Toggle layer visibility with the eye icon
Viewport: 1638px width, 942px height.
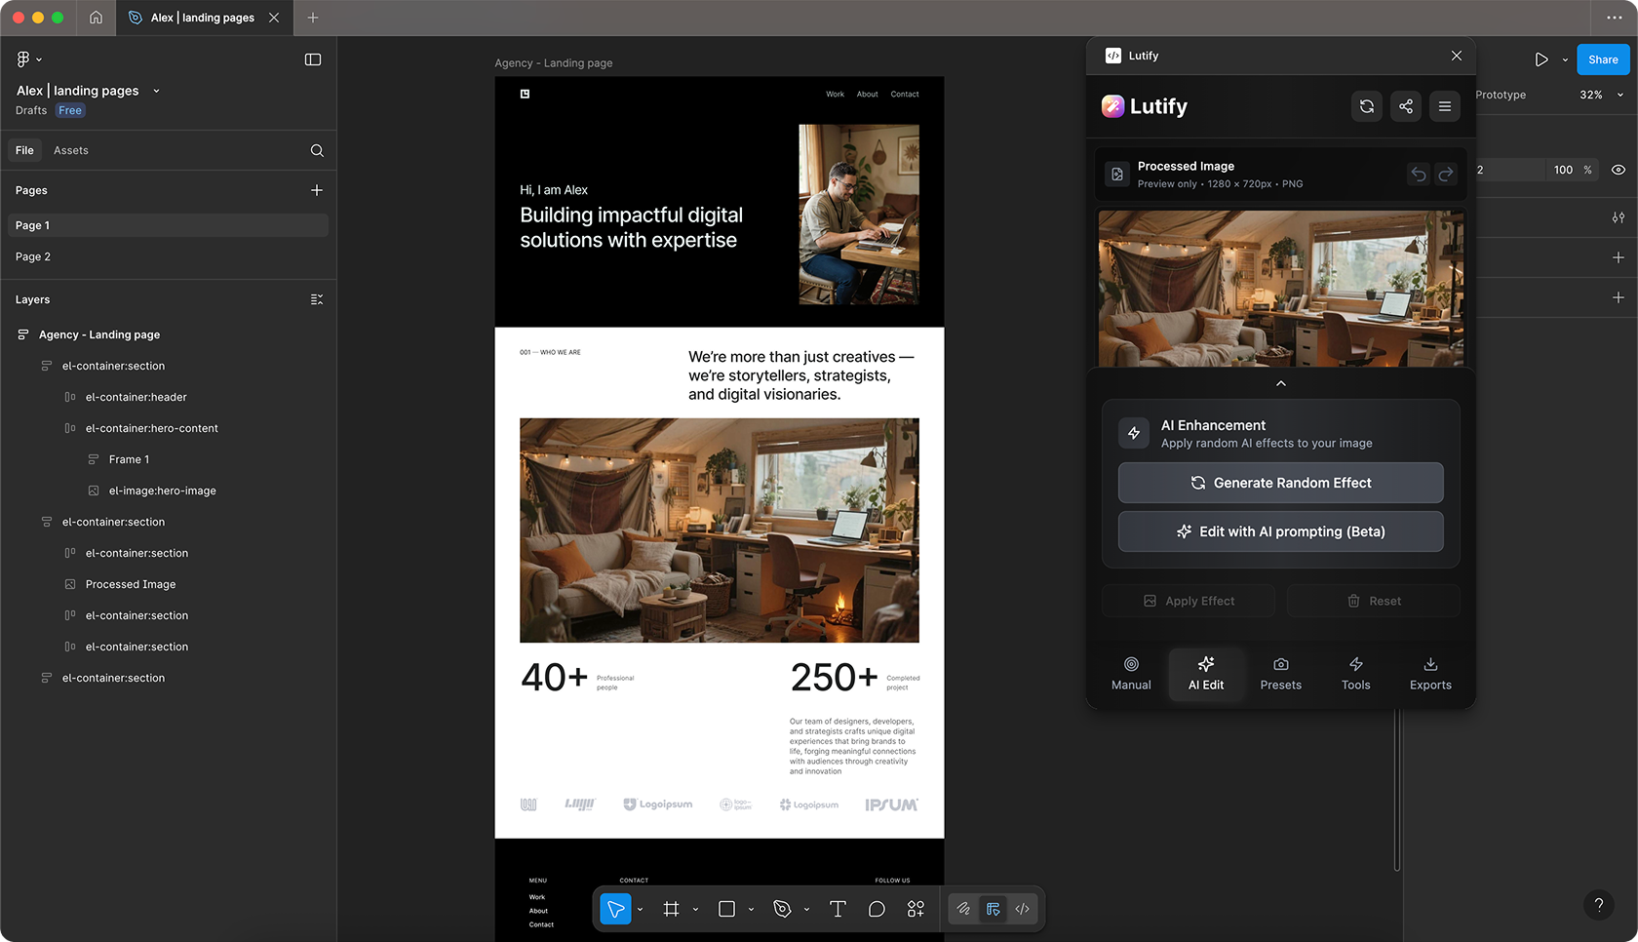[x=1618, y=170]
